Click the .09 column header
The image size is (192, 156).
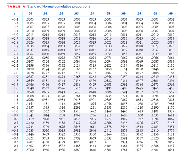tap(170, 14)
